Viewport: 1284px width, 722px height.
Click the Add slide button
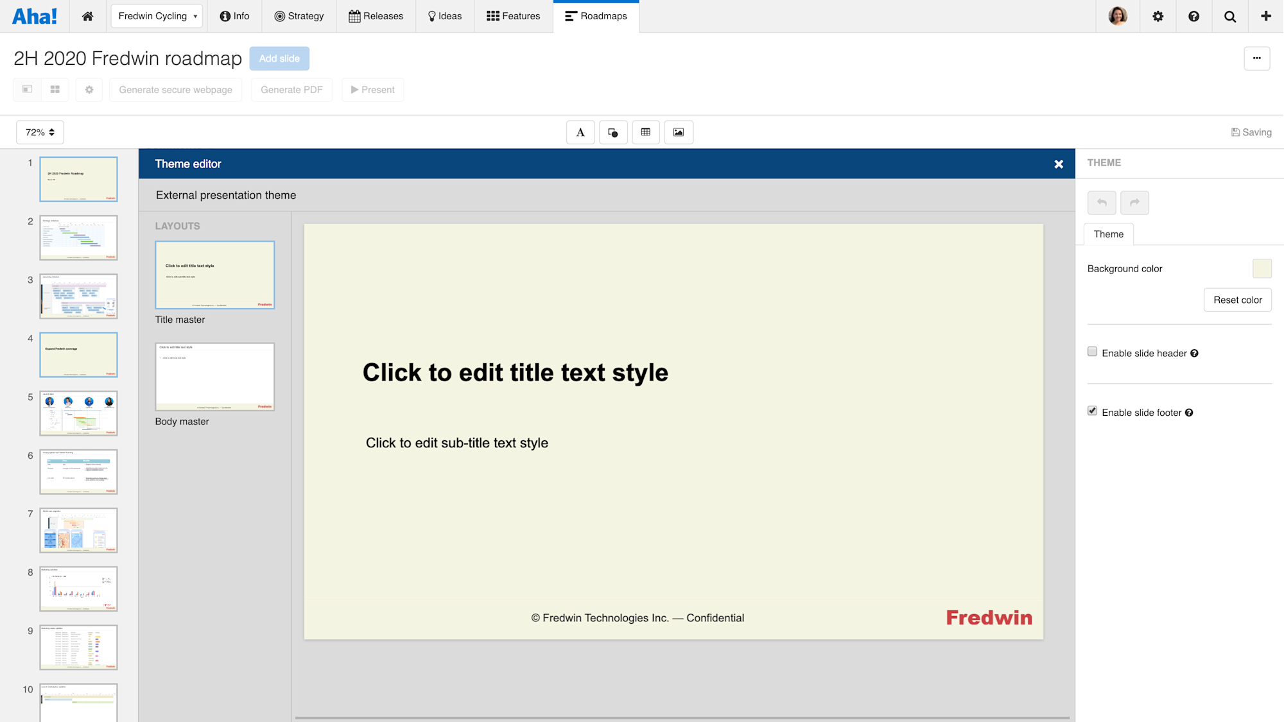click(x=279, y=58)
